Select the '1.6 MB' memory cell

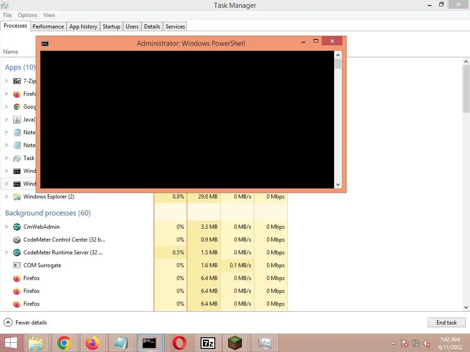click(204, 265)
